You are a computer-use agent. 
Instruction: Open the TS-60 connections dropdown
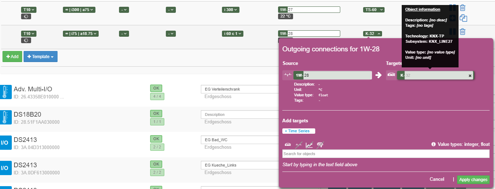(374, 10)
